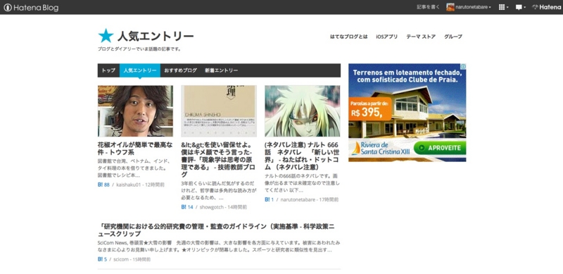Image resolution: width=563 pixels, height=274 pixels.
Task: Click the 人気エントリー page heading
Action: [x=156, y=37]
